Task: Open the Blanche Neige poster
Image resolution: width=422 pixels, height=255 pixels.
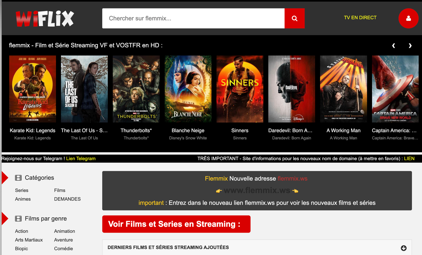Action: pos(188,89)
